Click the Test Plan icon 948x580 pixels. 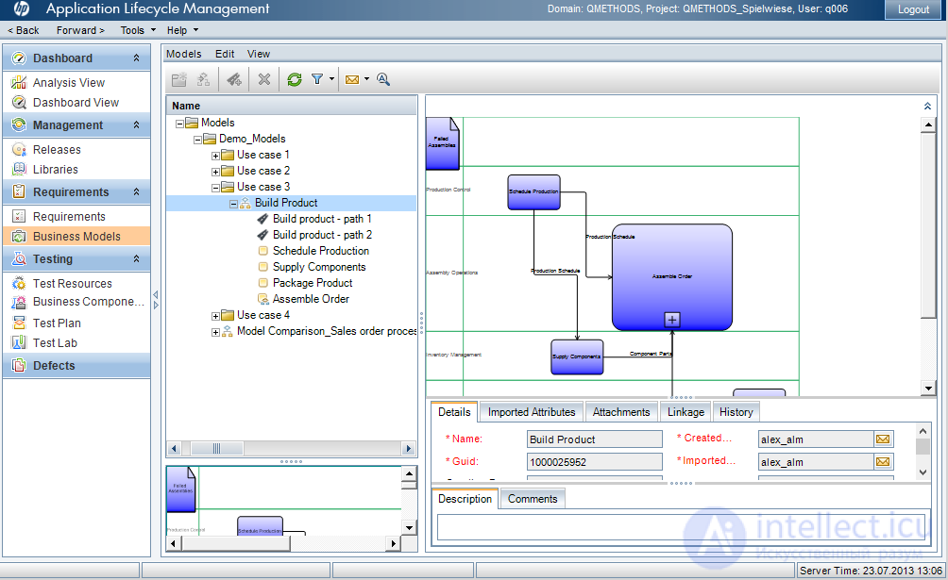pos(19,323)
